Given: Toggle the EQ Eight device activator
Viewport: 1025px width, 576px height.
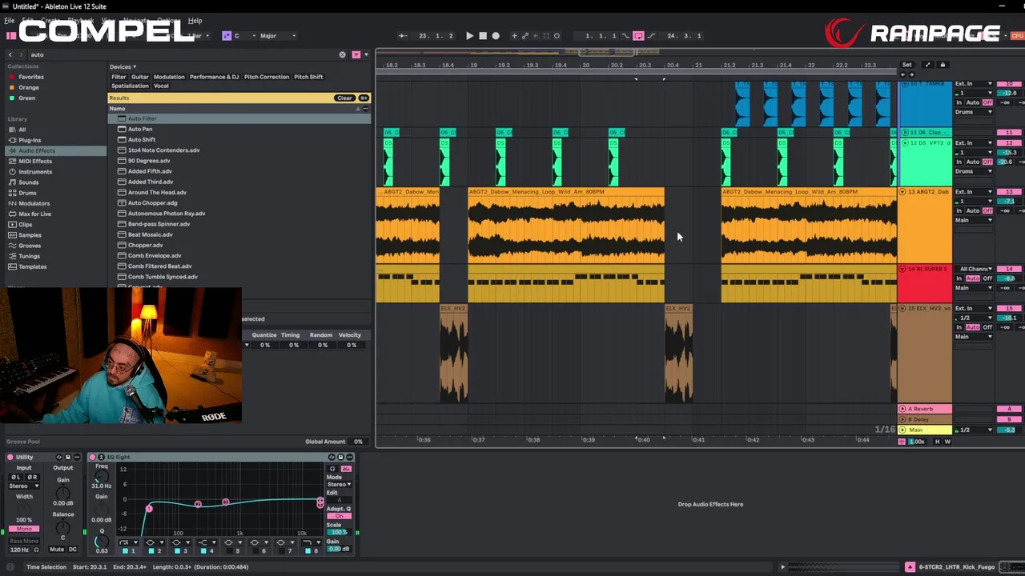Looking at the screenshot, I should [92, 457].
